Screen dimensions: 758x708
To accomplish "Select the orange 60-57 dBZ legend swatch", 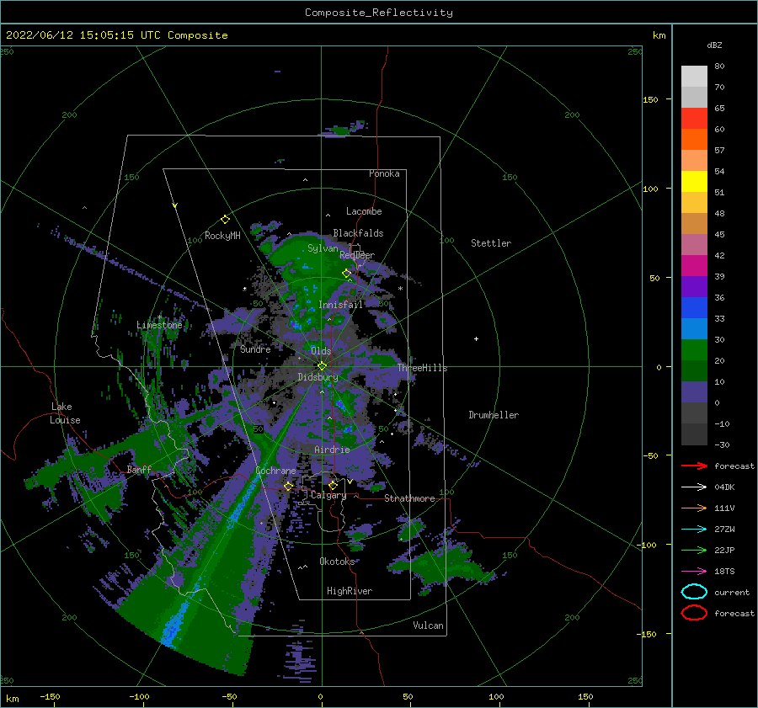I will pyautogui.click(x=694, y=140).
